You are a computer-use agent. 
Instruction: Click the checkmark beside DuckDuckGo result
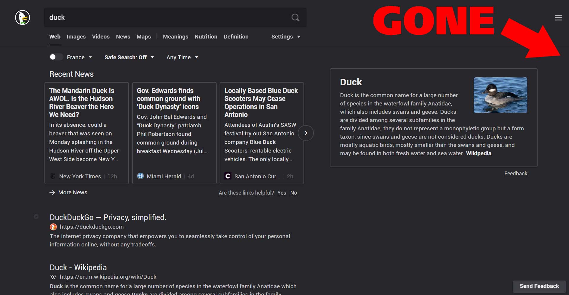36,217
